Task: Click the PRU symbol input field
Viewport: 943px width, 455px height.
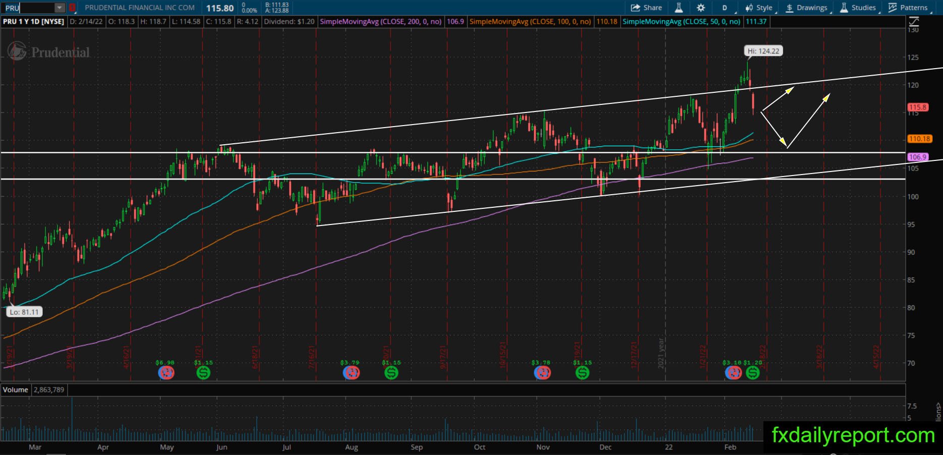Action: point(28,8)
